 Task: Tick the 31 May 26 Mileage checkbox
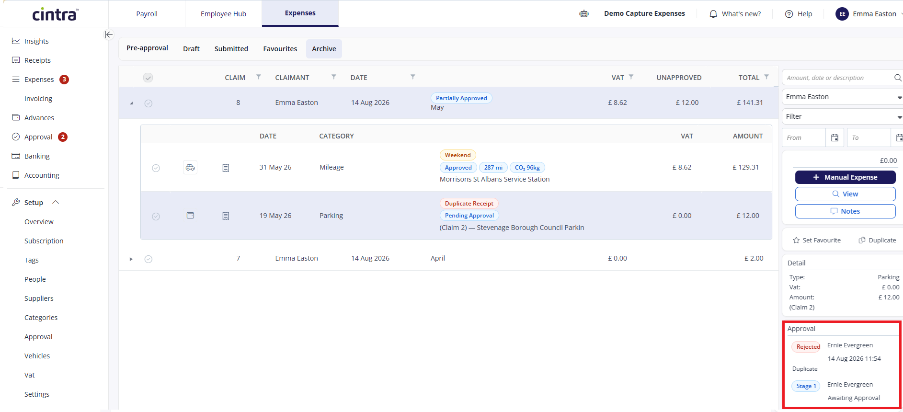(x=156, y=168)
